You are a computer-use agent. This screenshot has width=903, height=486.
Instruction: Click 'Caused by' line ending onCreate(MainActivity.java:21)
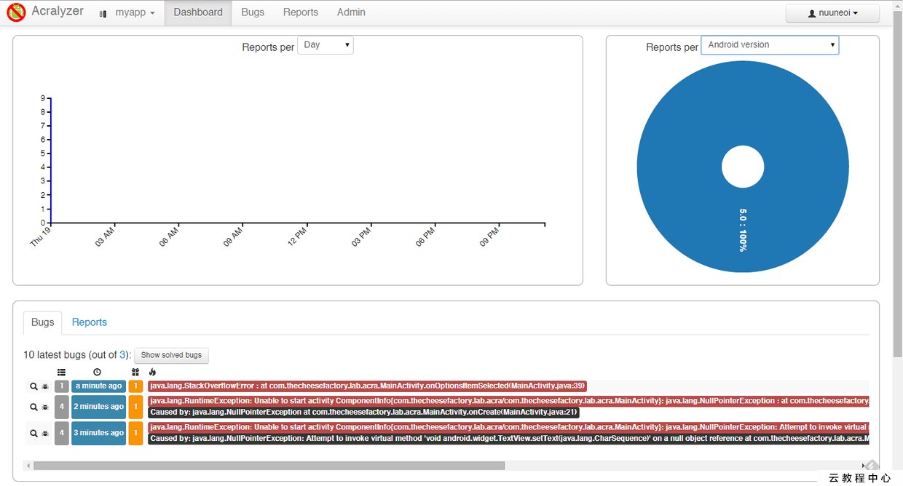[x=363, y=413]
